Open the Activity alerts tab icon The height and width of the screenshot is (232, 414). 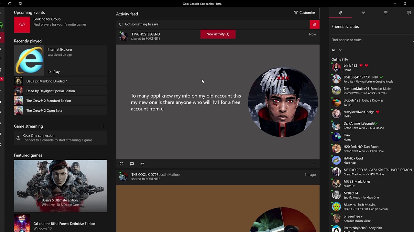coord(409,13)
